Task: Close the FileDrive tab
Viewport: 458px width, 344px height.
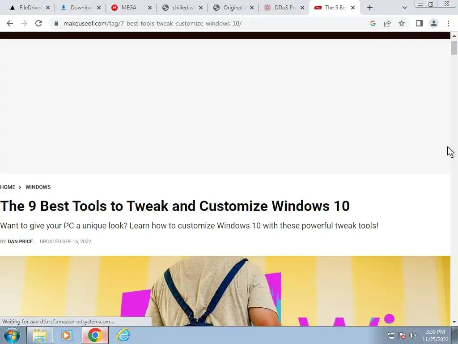Action: (48, 8)
